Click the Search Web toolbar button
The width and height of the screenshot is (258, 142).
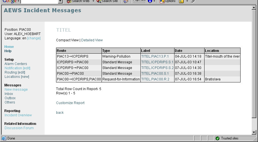(x=78, y=1)
